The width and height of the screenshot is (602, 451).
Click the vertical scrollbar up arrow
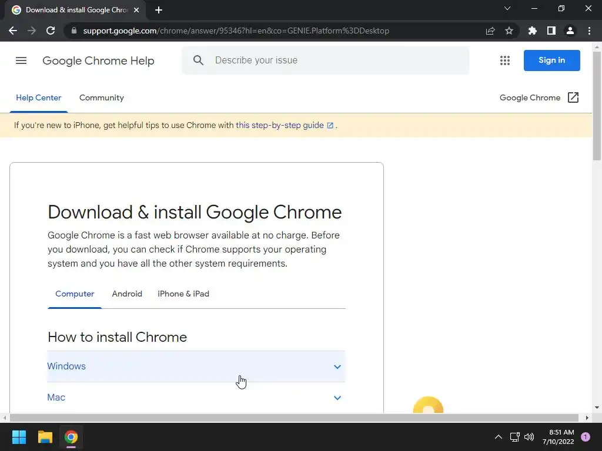(x=597, y=47)
